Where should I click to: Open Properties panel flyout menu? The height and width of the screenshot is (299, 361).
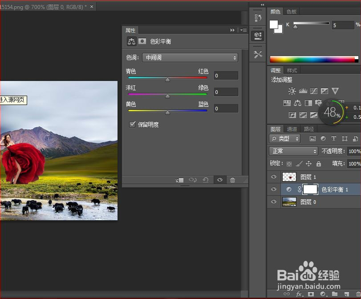pyautogui.click(x=243, y=30)
